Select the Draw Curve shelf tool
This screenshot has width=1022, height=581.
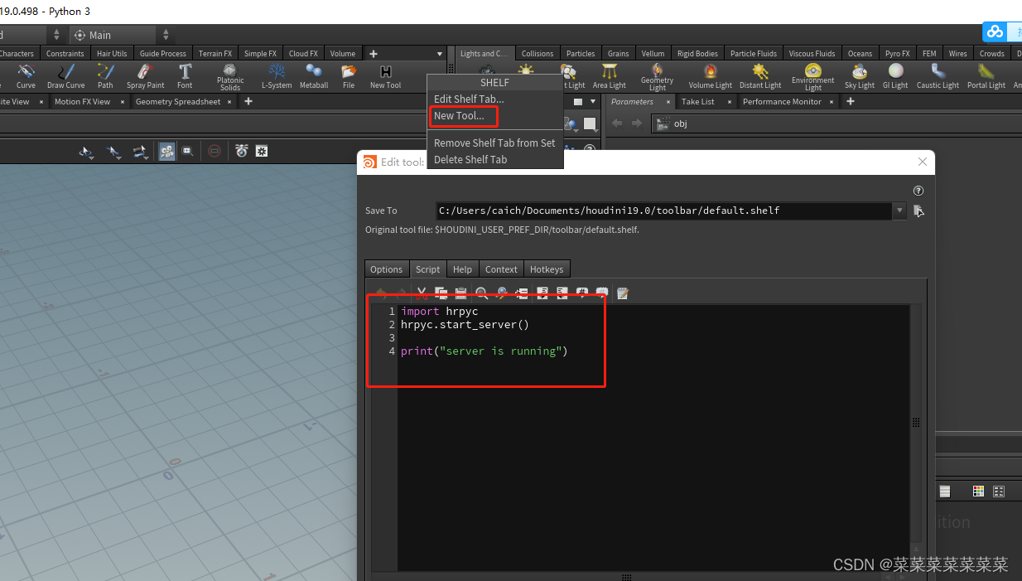pyautogui.click(x=65, y=76)
